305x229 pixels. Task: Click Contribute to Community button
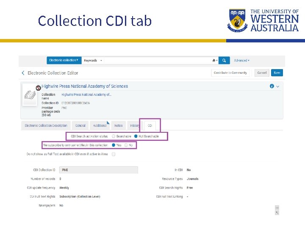click(x=230, y=73)
